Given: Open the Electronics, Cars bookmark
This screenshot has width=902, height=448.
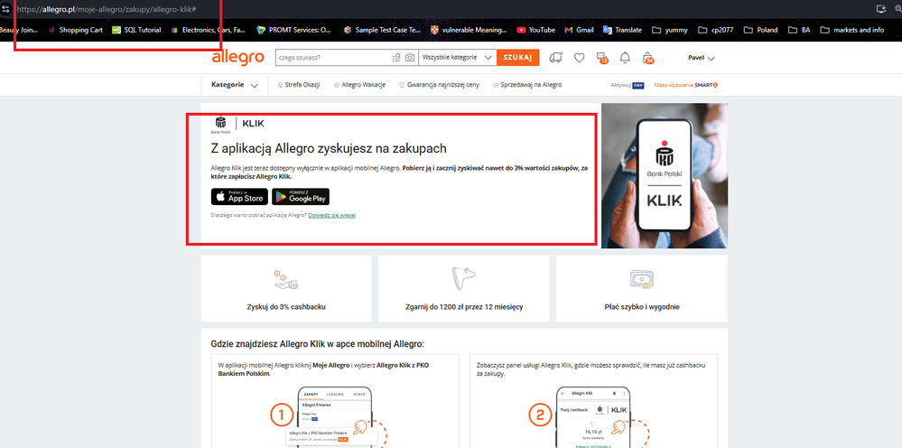Looking at the screenshot, I should point(209,30).
